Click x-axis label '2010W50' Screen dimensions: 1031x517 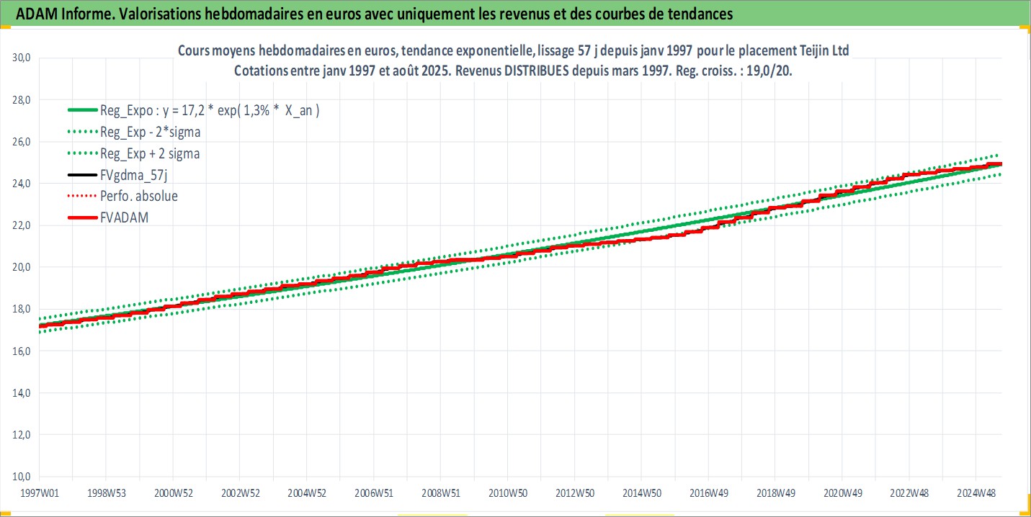507,493
